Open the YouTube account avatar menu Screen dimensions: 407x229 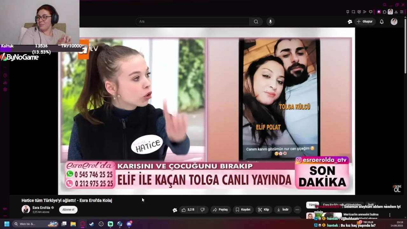pos(394,22)
